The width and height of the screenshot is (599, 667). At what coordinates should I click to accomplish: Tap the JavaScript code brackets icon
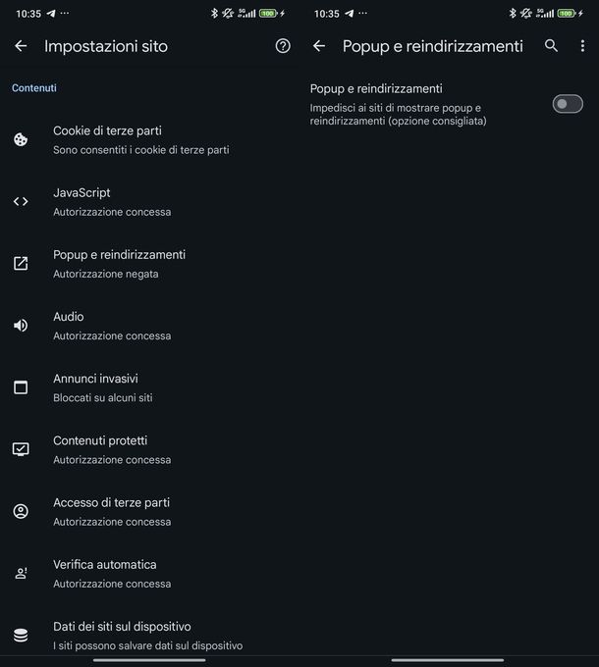point(21,201)
